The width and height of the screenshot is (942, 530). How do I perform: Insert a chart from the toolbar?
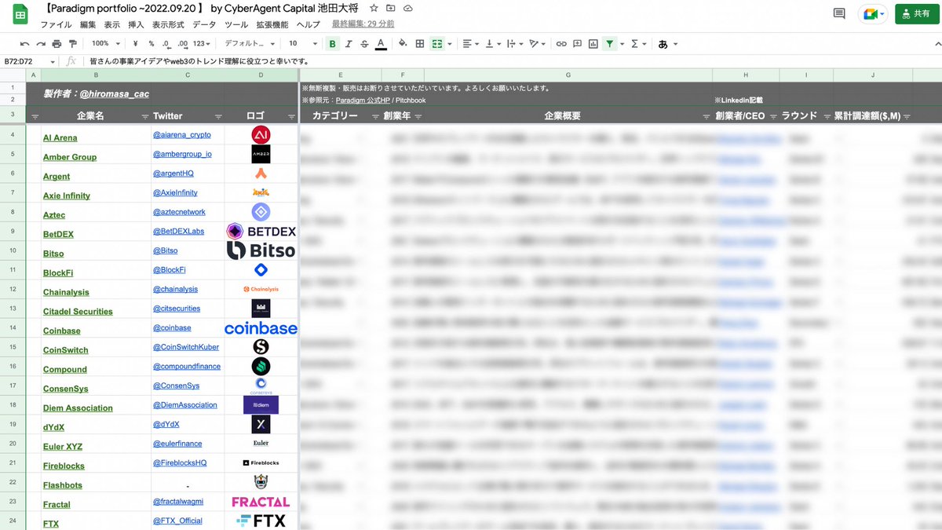point(593,44)
